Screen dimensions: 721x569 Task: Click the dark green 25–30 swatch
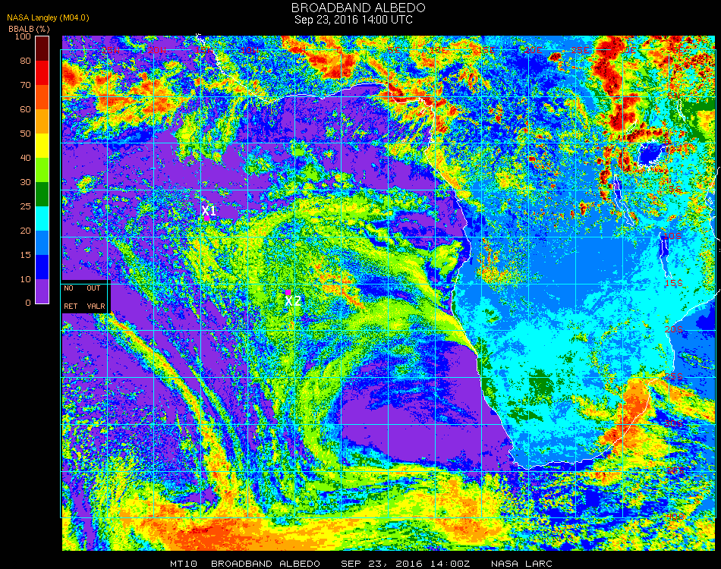click(x=43, y=194)
